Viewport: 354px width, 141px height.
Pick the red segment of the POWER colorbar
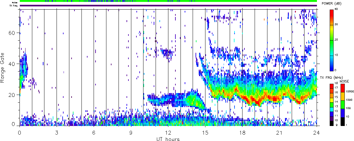pos(332,13)
